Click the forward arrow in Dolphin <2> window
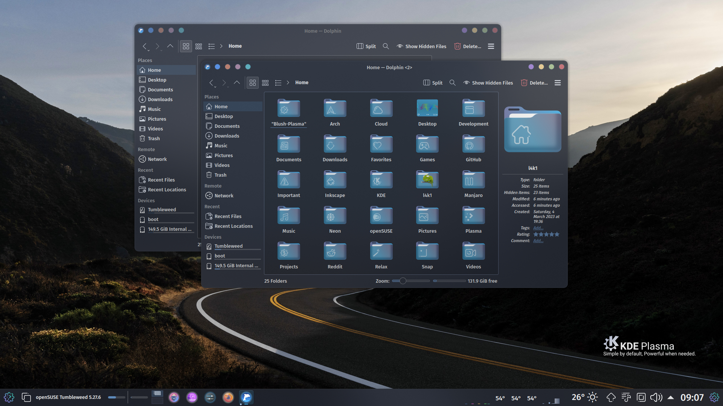Screen dimensions: 723x406 (x=224, y=83)
